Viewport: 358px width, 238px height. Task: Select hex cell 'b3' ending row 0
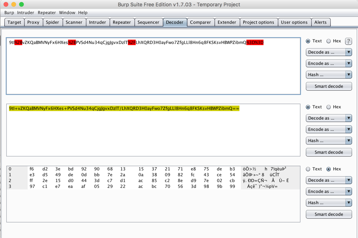[x=232, y=169]
